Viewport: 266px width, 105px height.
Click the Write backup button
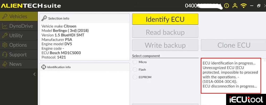point(165,45)
